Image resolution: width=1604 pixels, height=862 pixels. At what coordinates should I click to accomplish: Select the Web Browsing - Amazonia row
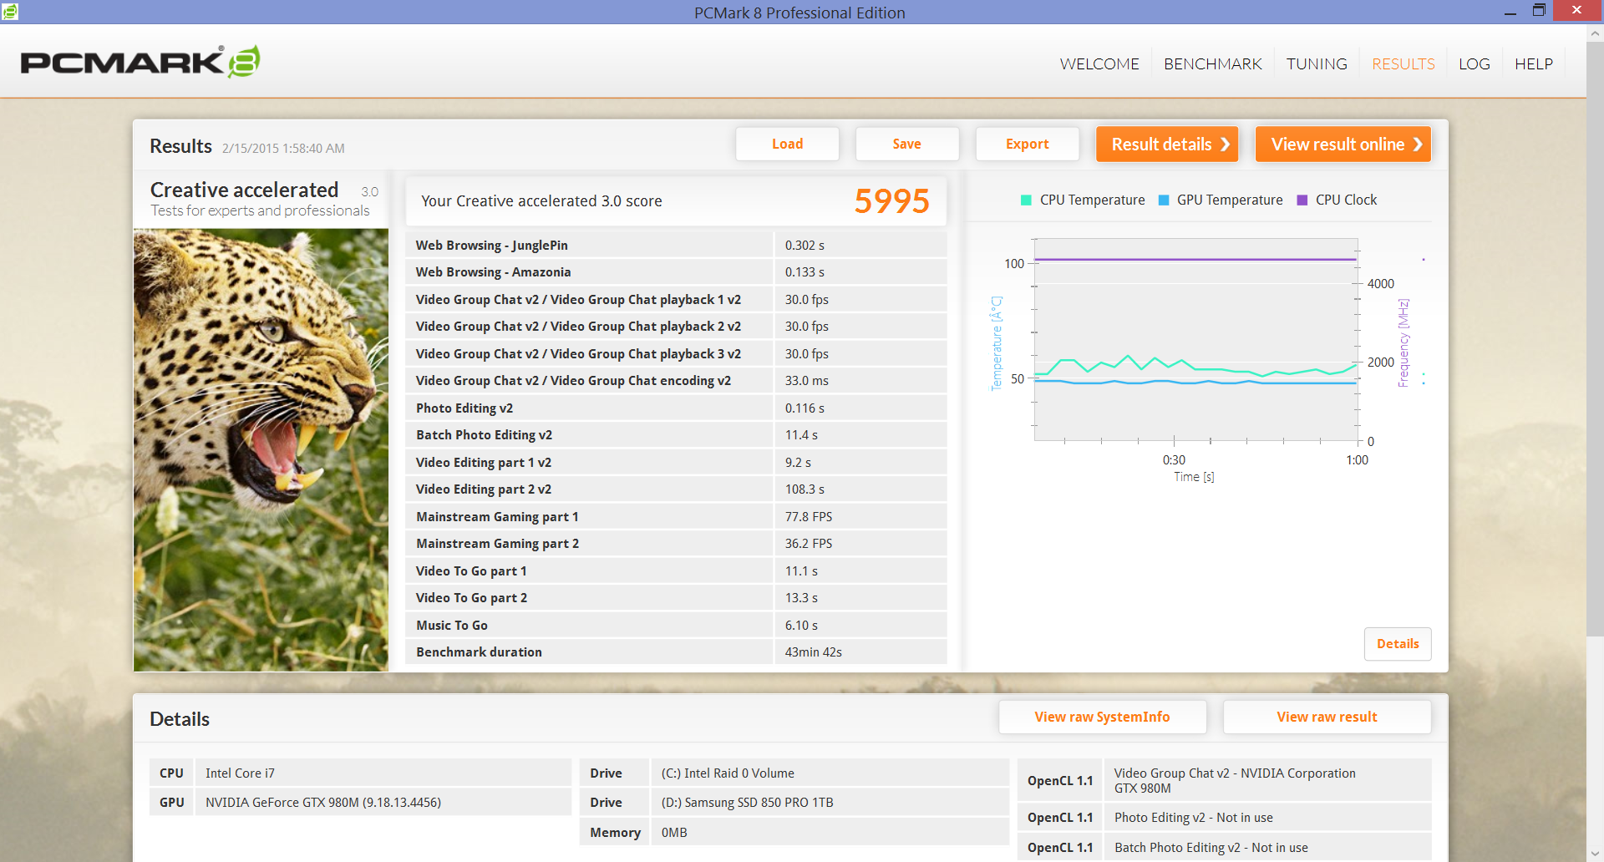[x=676, y=272]
